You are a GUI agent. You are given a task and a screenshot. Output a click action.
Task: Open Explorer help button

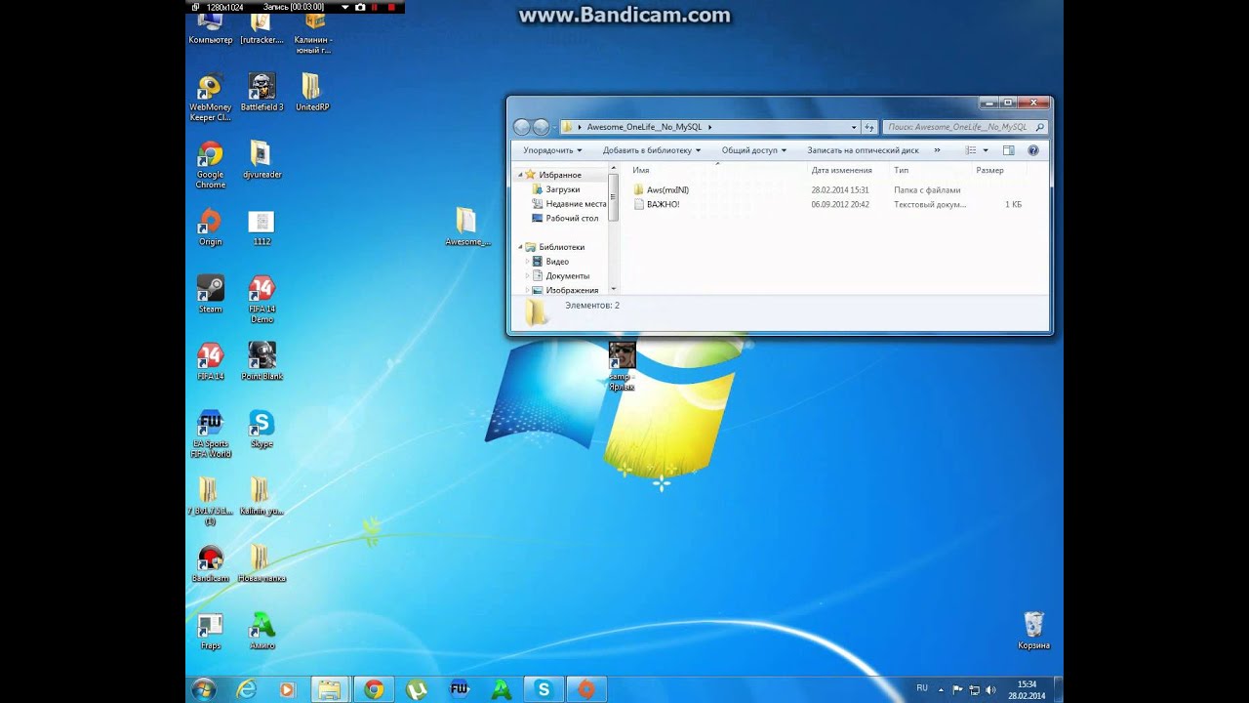click(x=1033, y=150)
